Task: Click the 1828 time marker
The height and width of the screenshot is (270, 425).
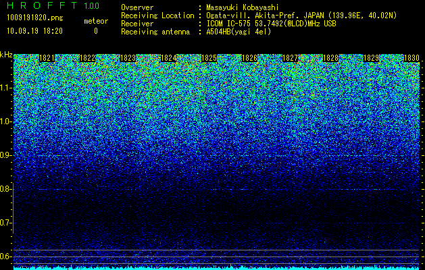Action: 330,58
